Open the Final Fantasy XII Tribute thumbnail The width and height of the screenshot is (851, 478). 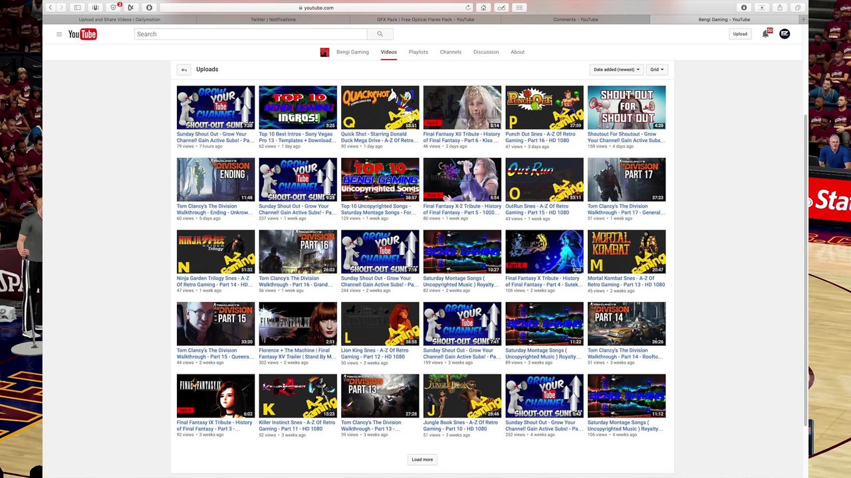[462, 108]
